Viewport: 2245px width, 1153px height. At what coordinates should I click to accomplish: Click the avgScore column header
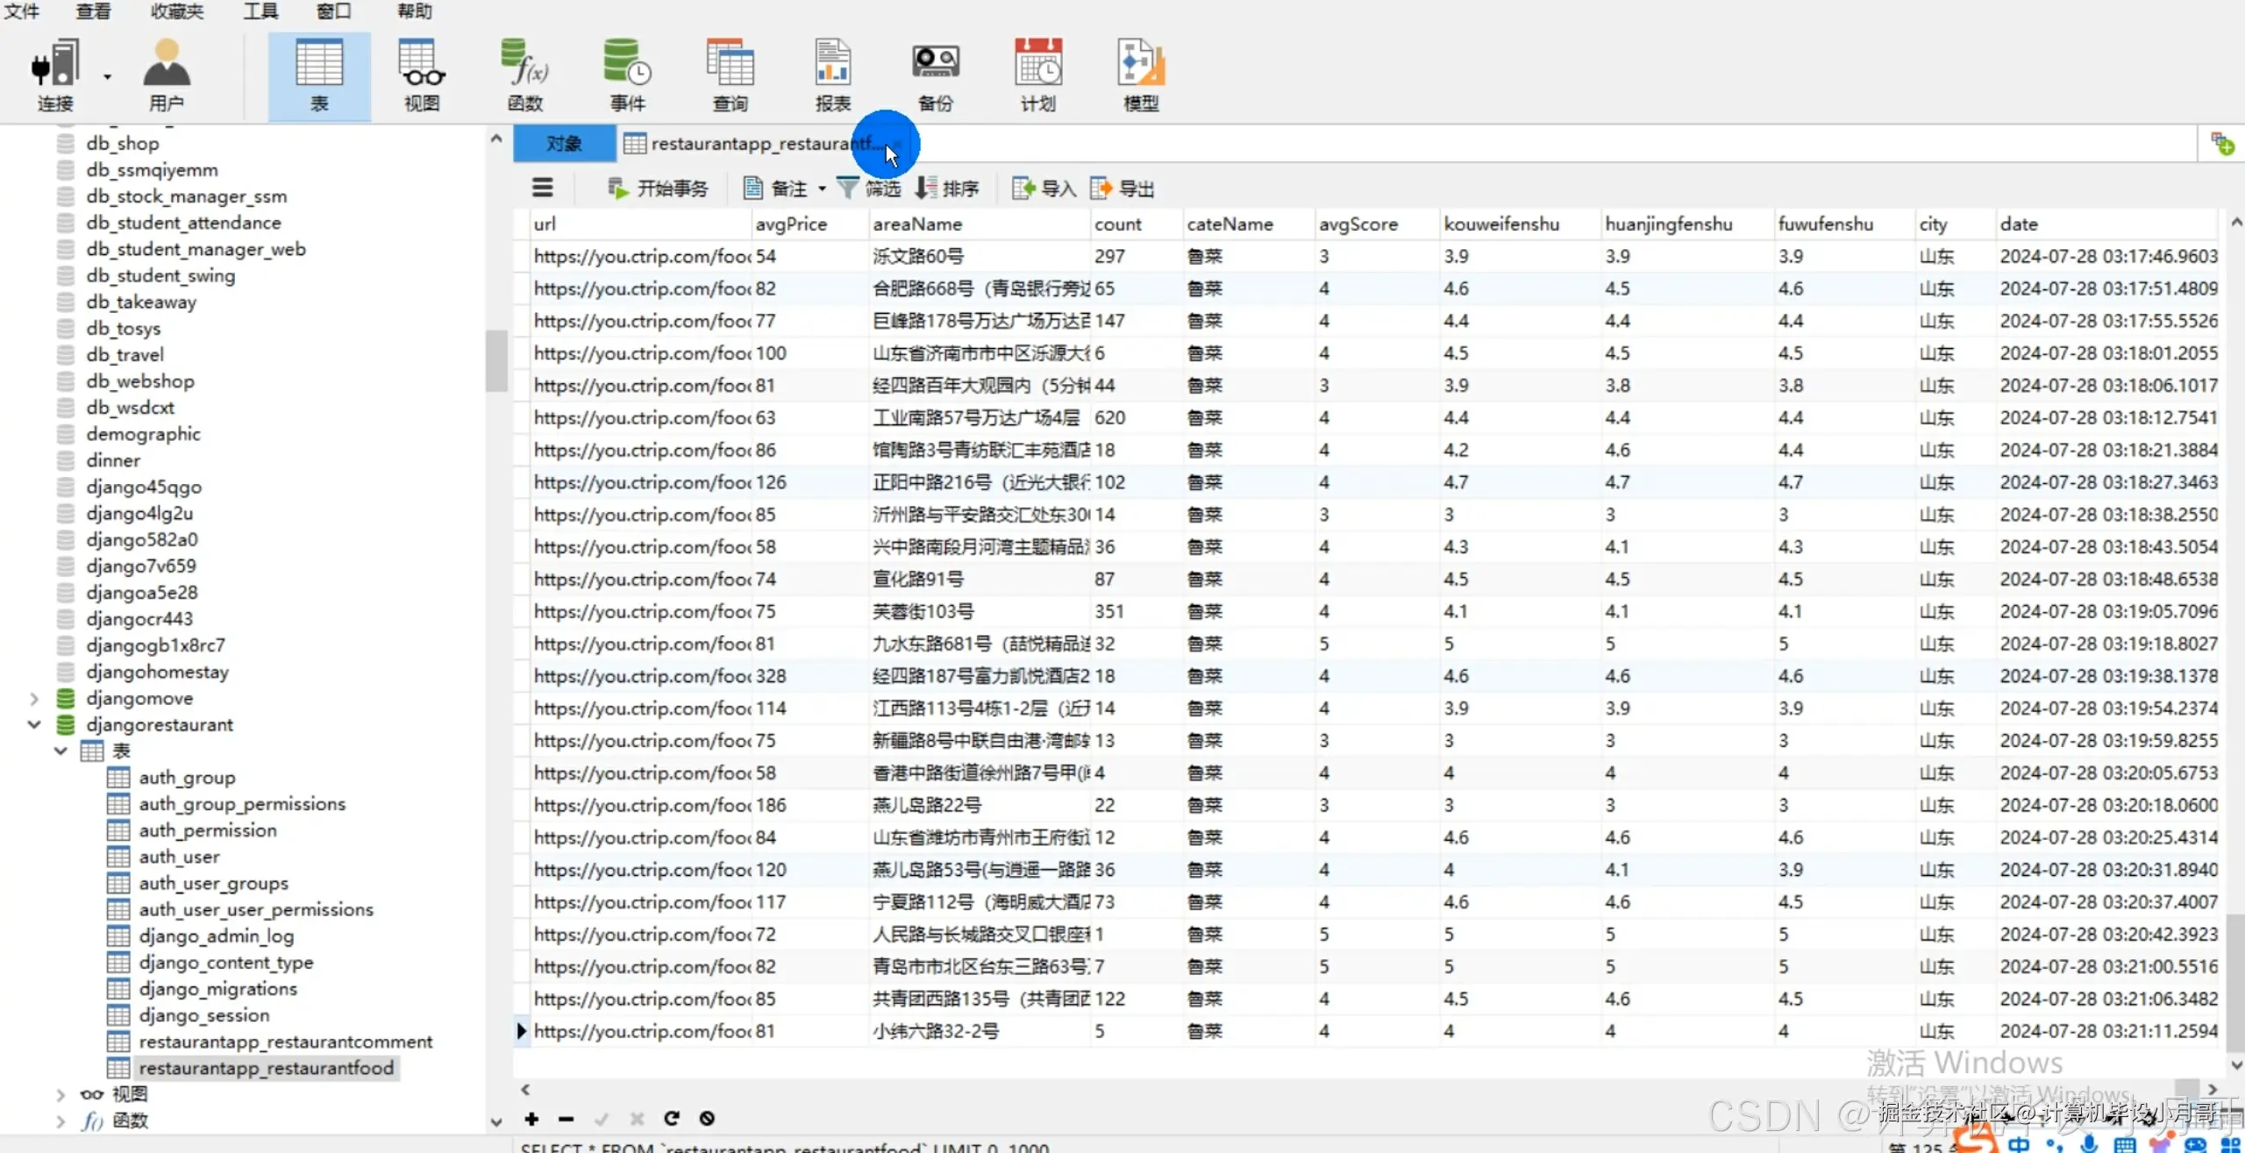(1358, 224)
